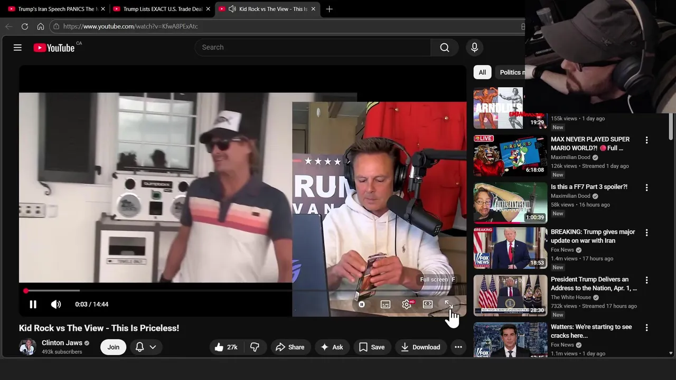Open the more actions ellipsis under the video
Viewport: 676px width, 380px height.
(x=458, y=347)
